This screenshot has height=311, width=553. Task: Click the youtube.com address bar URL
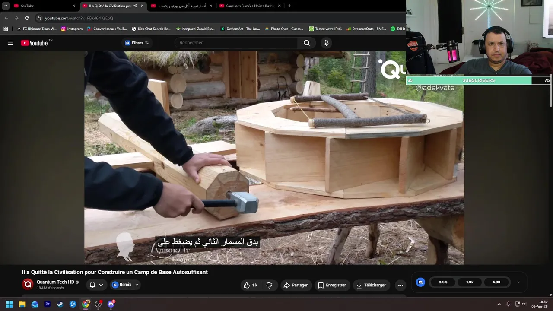(x=79, y=18)
